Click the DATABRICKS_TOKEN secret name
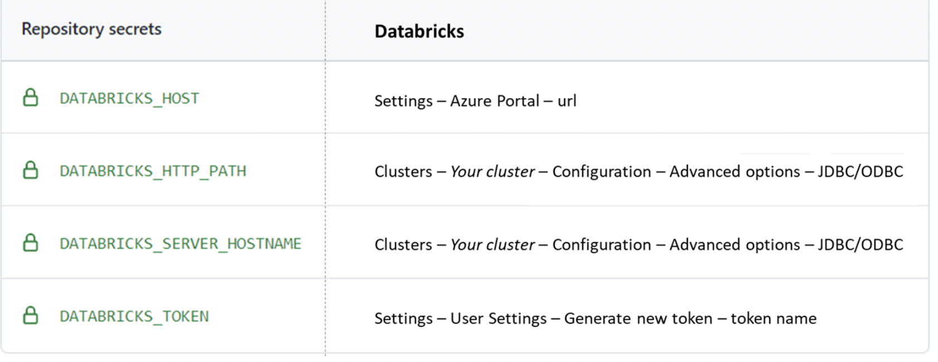Image resolution: width=938 pixels, height=362 pixels. tap(134, 316)
